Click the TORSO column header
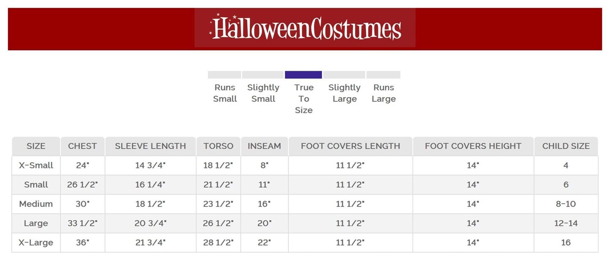609x264 pixels. click(x=218, y=146)
